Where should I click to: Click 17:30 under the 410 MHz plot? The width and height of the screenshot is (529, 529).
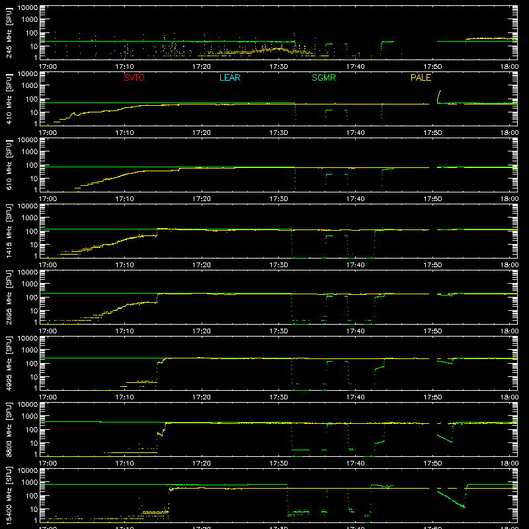click(278, 133)
